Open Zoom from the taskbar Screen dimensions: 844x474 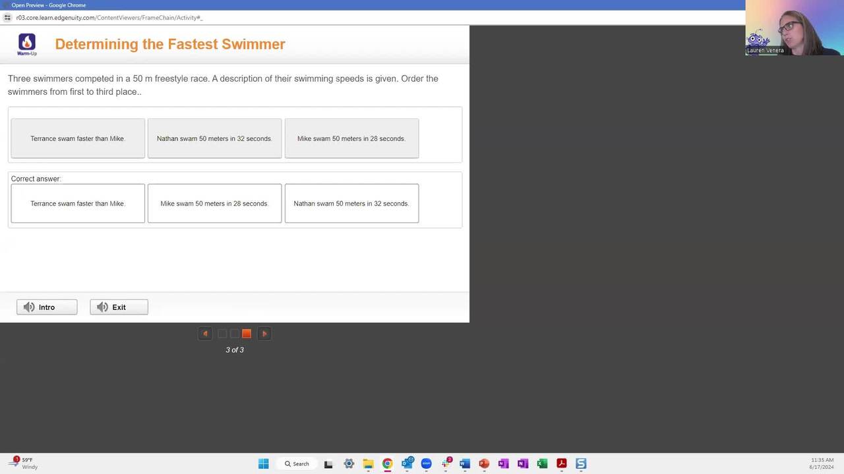(426, 463)
